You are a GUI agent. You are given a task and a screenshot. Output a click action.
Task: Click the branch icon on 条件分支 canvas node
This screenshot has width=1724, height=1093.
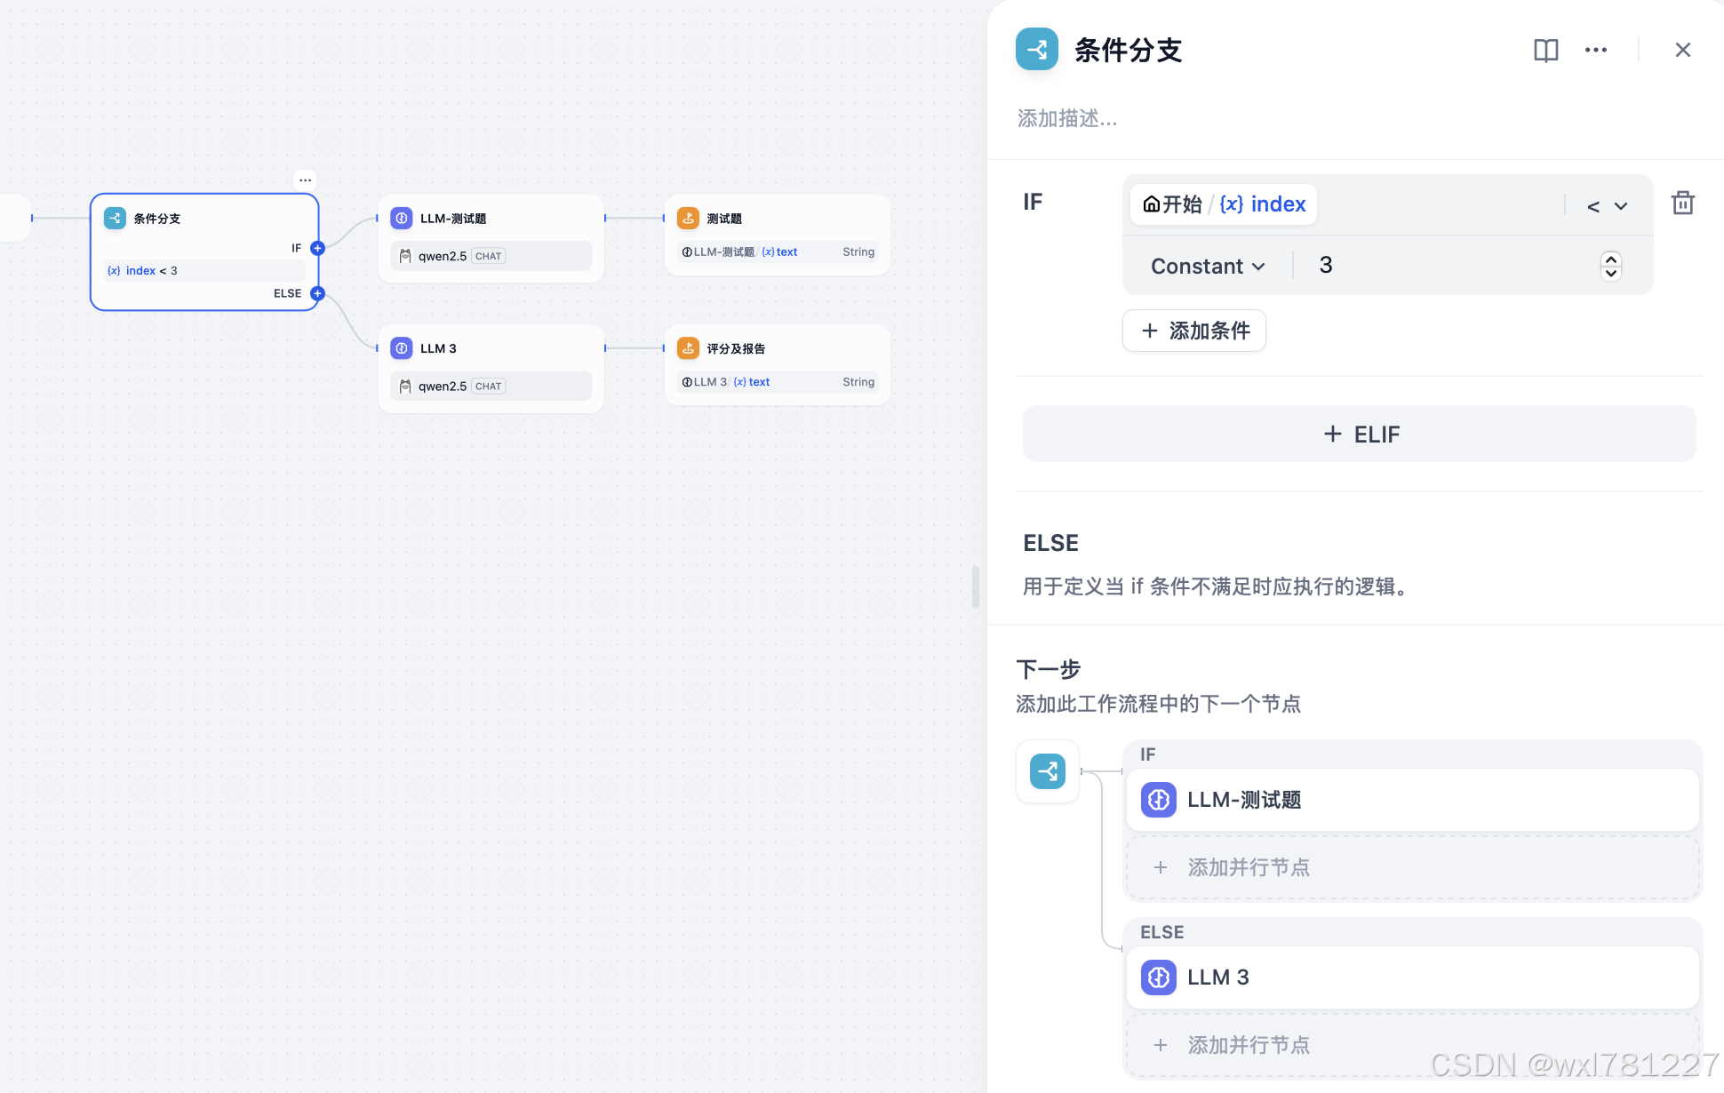point(115,219)
